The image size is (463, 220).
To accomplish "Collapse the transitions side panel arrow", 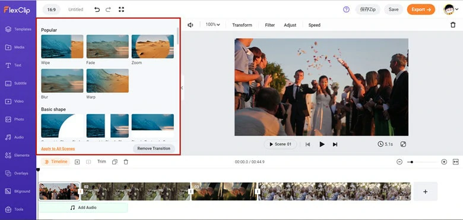I will 182,88.
